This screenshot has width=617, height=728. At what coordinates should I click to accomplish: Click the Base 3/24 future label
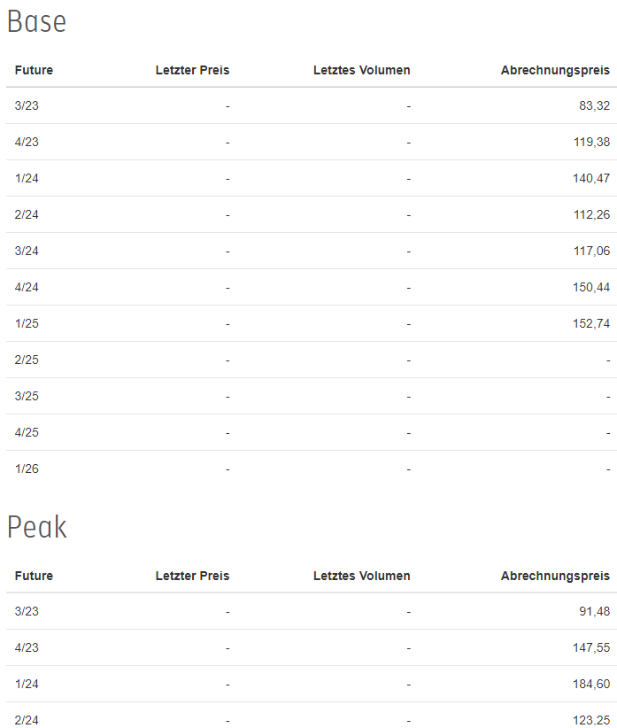point(27,251)
